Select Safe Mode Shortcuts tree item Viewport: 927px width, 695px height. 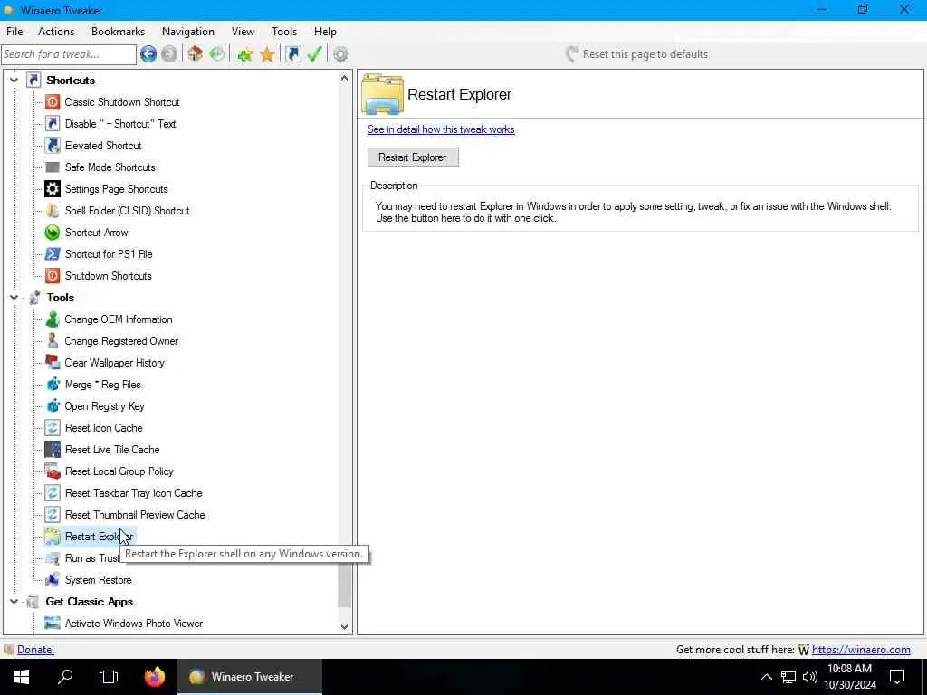click(x=110, y=167)
